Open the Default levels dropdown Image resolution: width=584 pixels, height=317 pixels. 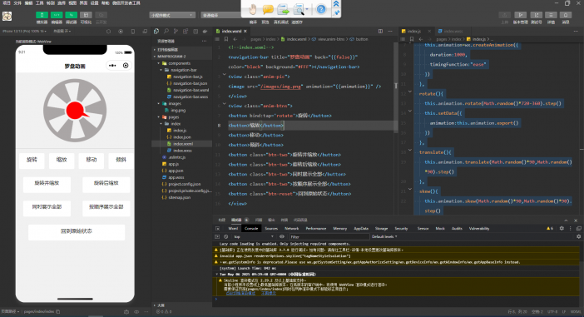pyautogui.click(x=384, y=237)
